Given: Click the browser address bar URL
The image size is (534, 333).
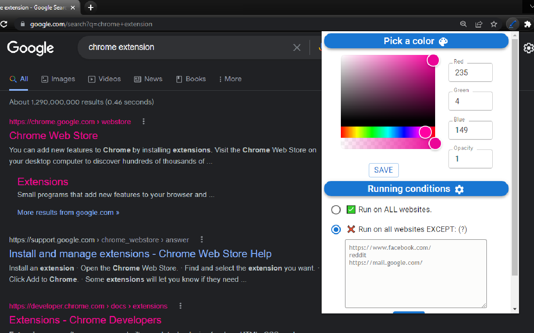Looking at the screenshot, I should click(x=91, y=24).
